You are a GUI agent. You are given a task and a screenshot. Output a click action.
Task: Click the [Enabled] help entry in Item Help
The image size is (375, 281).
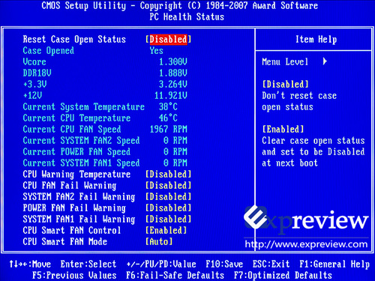pos(283,130)
